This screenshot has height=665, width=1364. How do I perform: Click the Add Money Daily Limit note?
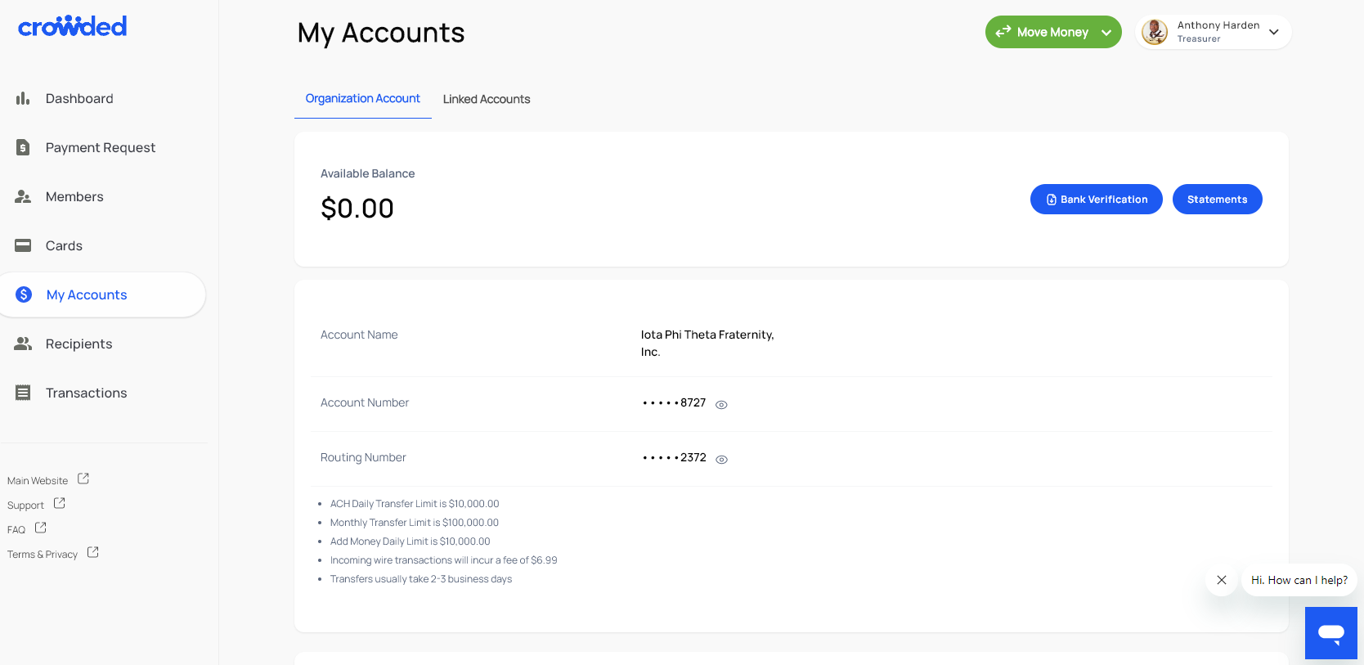tap(411, 541)
